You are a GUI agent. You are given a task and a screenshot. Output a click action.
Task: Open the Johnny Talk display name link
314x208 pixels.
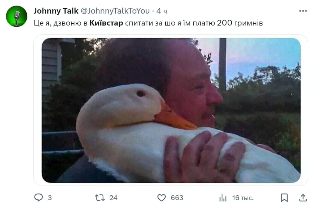pyautogui.click(x=56, y=11)
